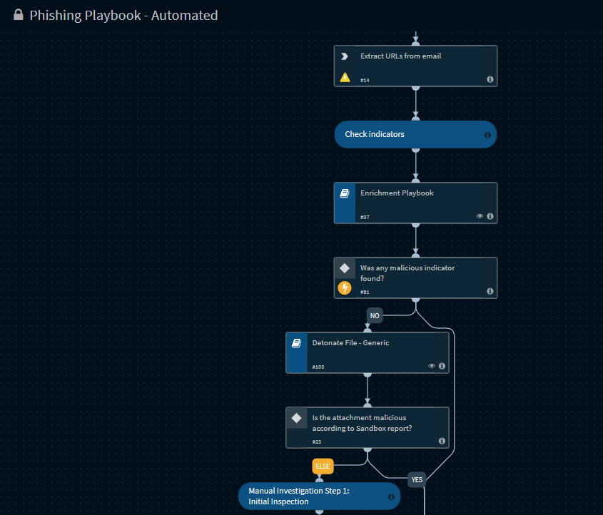Toggle the eye icon on Detonate File - Generic
This screenshot has height=515, width=603.
point(432,366)
